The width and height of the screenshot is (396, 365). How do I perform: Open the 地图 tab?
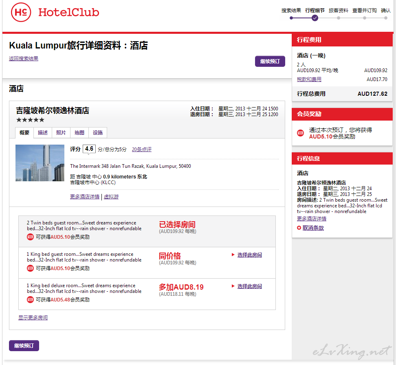click(x=79, y=133)
